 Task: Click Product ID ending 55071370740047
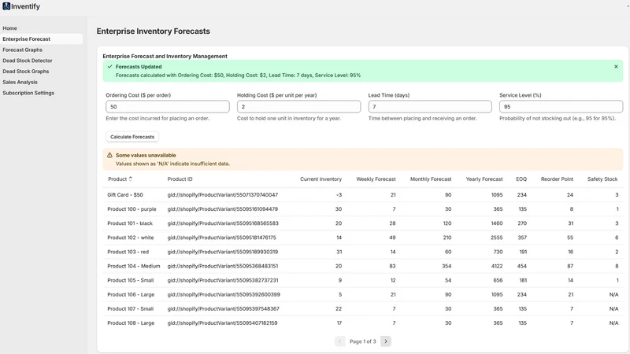(223, 194)
